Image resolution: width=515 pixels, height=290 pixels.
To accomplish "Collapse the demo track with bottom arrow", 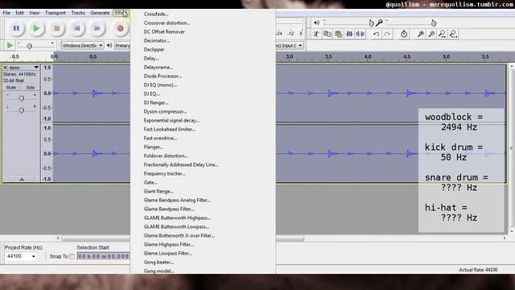I will pos(22,179).
